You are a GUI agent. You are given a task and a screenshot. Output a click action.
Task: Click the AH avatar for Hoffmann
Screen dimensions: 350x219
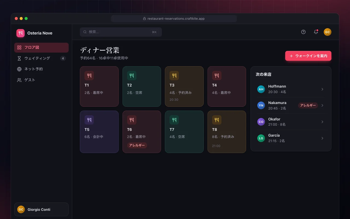pyautogui.click(x=261, y=89)
